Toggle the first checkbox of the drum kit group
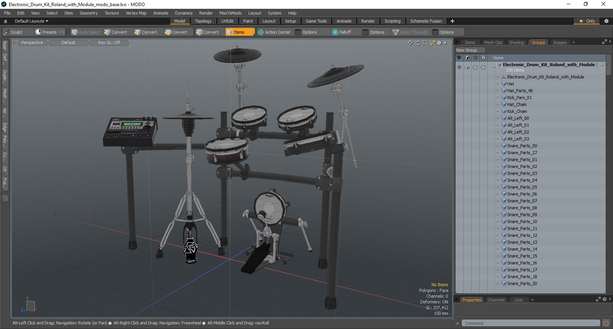Image resolution: width=613 pixels, height=329 pixels. tap(475, 67)
